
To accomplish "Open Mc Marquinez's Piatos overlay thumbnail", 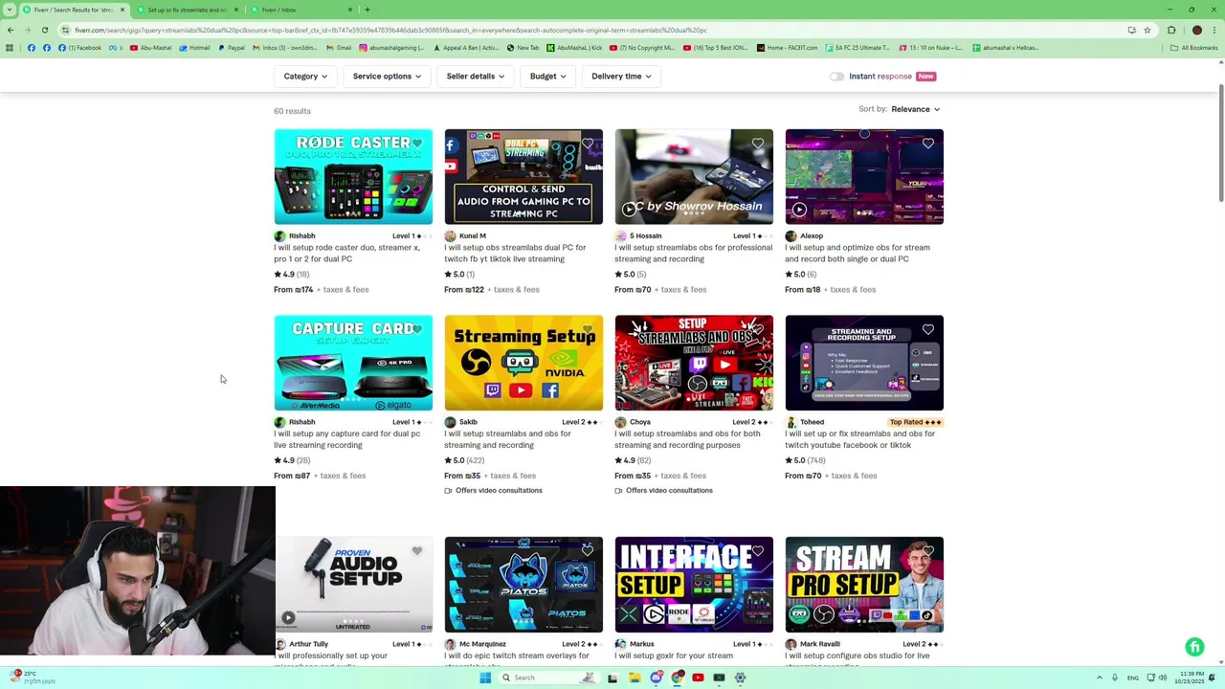I will [x=523, y=585].
